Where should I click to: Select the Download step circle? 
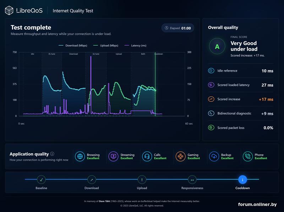click(92, 180)
